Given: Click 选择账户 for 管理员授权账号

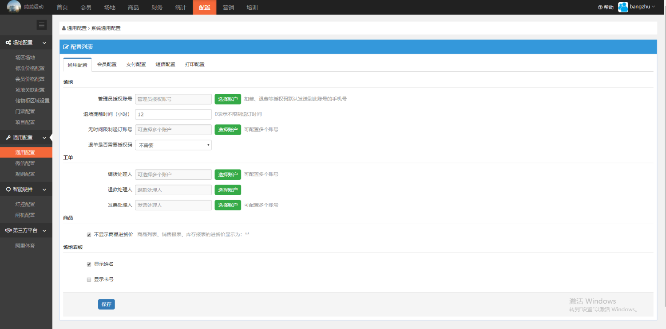Looking at the screenshot, I should tap(228, 99).
